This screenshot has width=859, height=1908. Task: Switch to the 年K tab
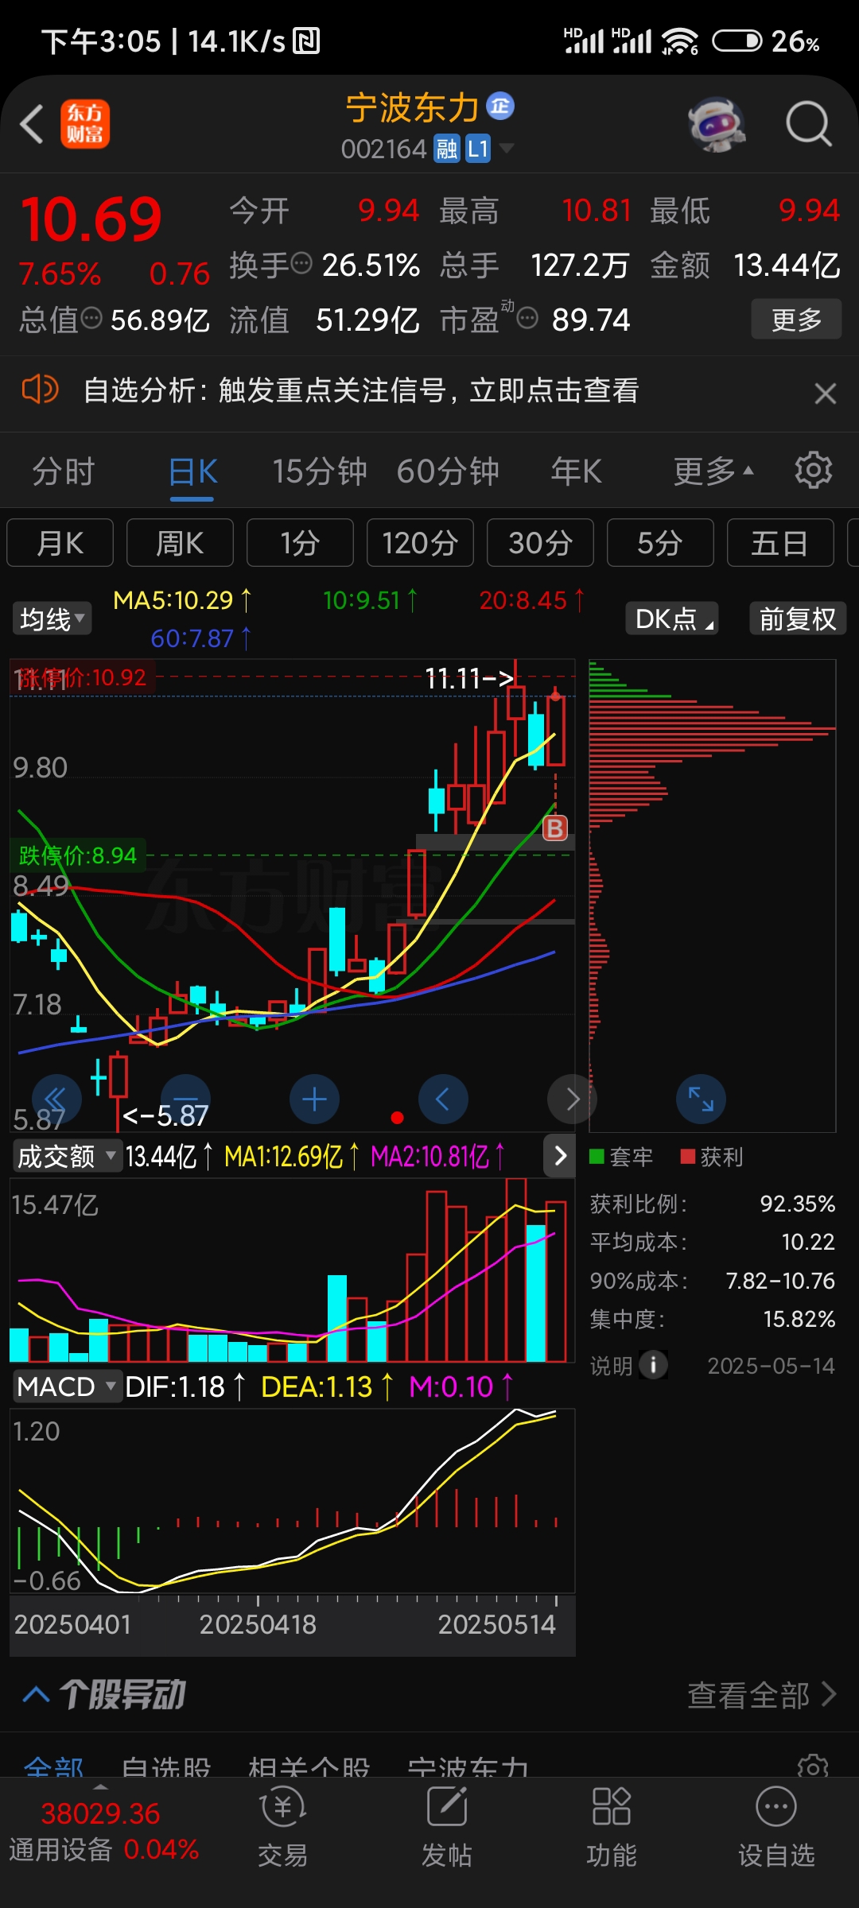point(577,471)
